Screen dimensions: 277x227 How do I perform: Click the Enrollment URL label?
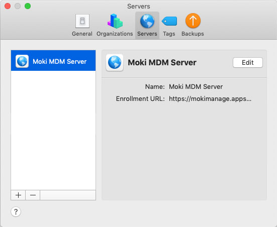140,98
